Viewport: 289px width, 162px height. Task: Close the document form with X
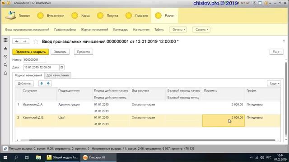point(284,40)
